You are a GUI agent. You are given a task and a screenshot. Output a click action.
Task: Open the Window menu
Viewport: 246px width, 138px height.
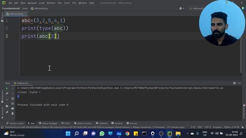click(83, 3)
